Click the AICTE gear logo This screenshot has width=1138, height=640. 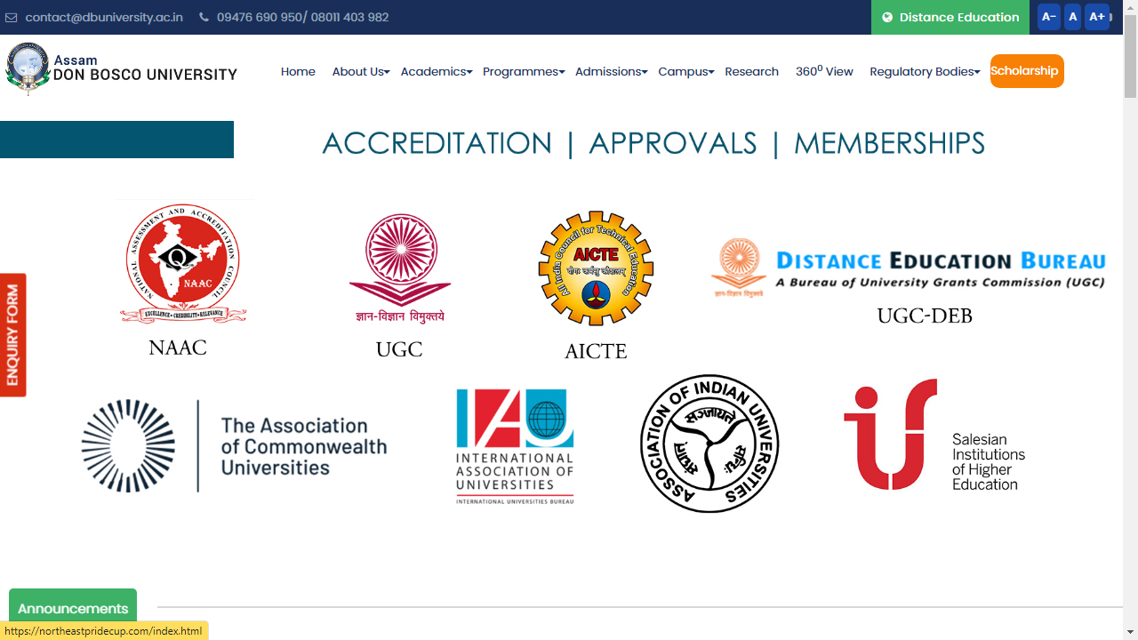596,268
